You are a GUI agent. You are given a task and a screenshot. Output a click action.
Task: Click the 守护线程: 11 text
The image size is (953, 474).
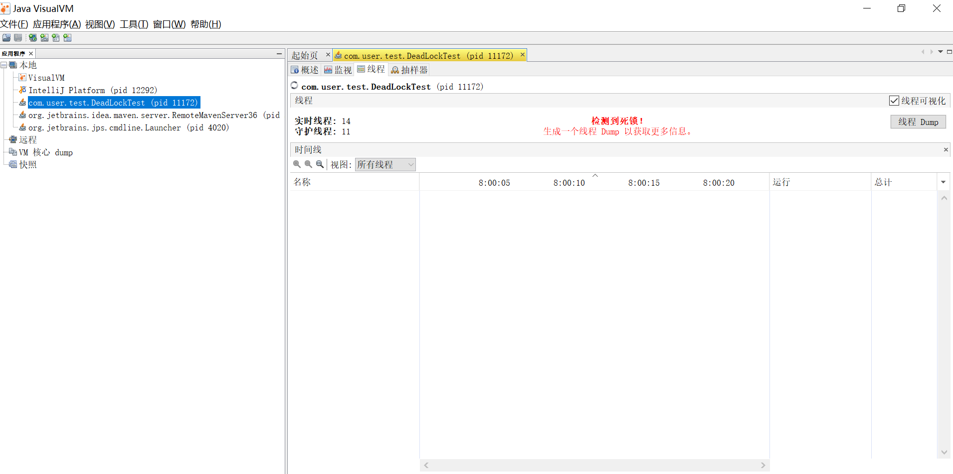tap(322, 131)
